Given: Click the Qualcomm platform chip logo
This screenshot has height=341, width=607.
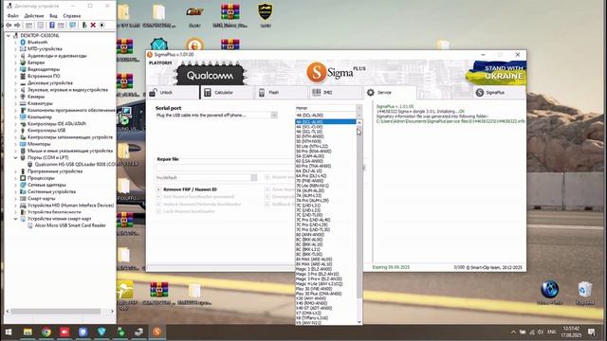Looking at the screenshot, I should (211, 75).
